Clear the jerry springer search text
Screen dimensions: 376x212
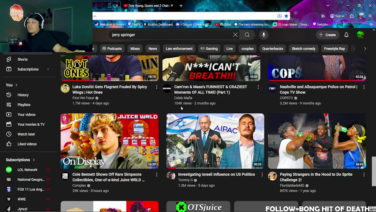tap(235, 35)
